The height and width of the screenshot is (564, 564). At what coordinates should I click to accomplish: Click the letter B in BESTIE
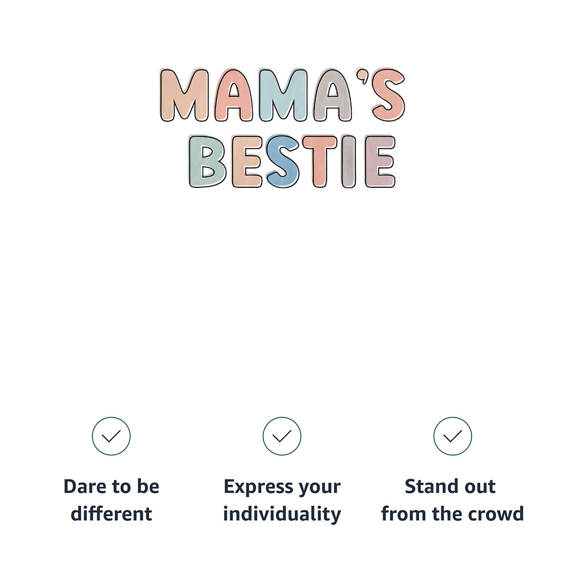pos(207,161)
